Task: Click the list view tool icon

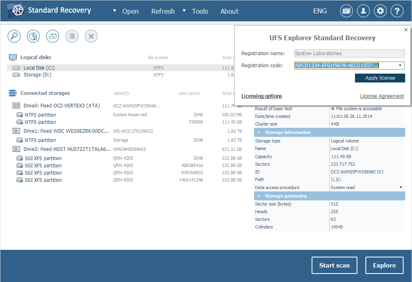Action: click(x=72, y=36)
